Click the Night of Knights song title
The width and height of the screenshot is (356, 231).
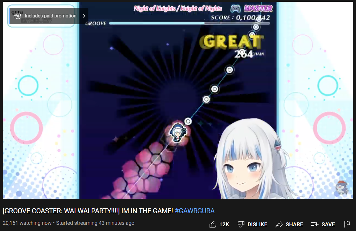point(178,8)
